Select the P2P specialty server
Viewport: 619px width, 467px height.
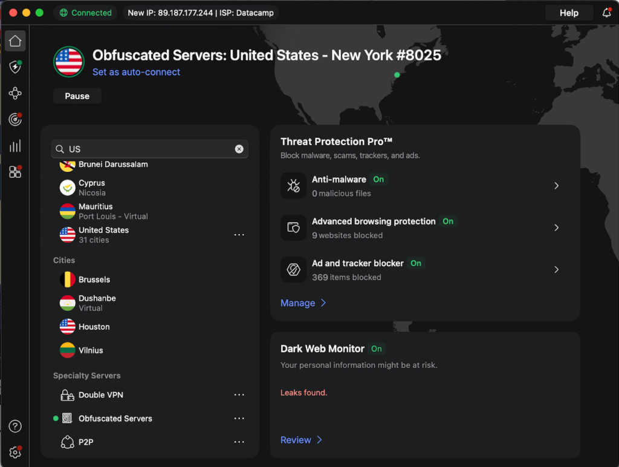(x=150, y=442)
